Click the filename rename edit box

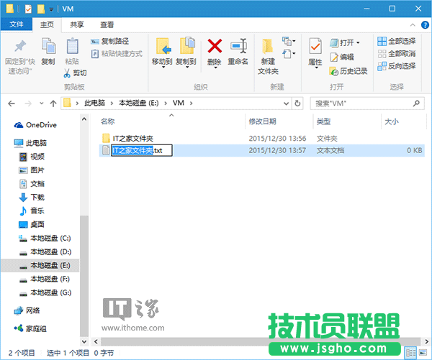tap(142, 150)
